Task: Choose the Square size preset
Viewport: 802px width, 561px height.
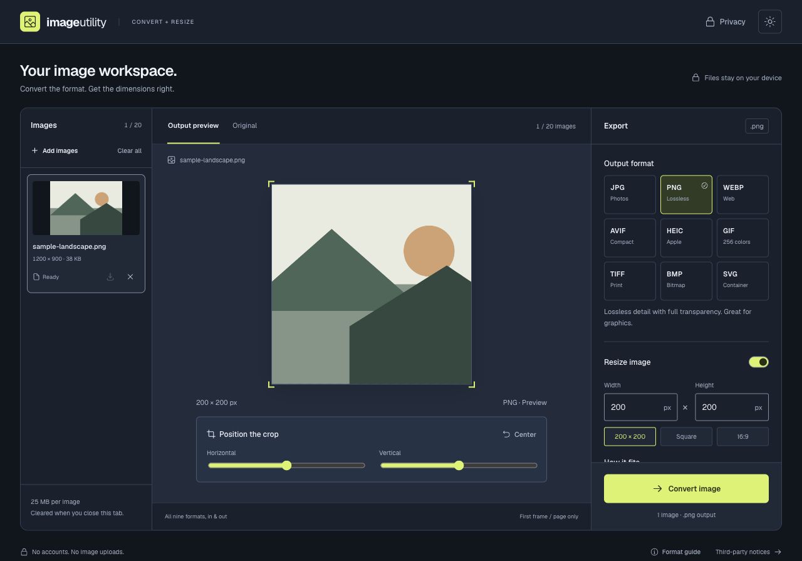Action: point(686,436)
